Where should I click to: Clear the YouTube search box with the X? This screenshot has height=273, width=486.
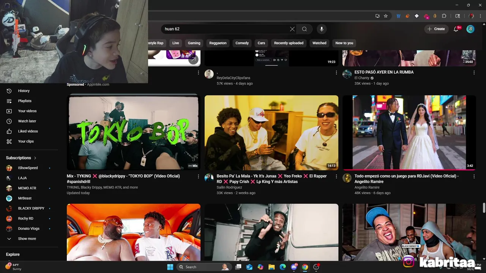292,29
